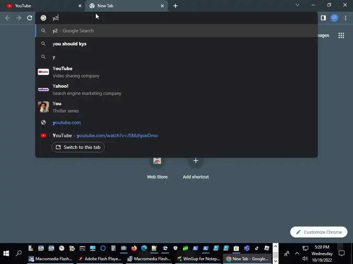This screenshot has height=264, width=353.
Task: Go back using the back arrow
Action: (8, 18)
